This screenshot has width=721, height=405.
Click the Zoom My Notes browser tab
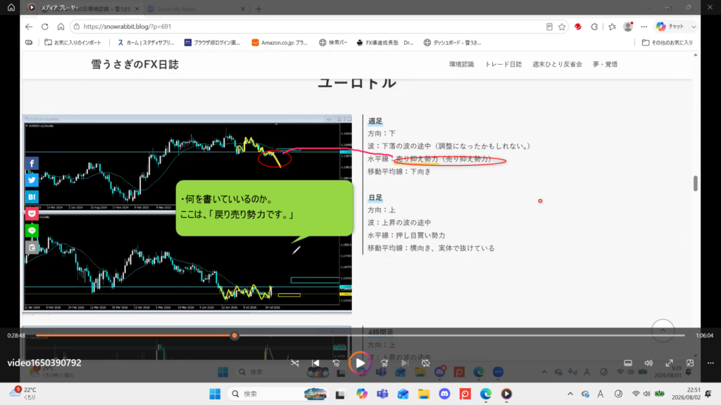coord(197,8)
